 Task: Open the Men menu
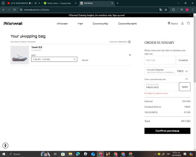click(80, 24)
